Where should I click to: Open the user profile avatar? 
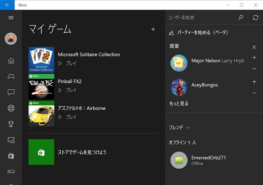11,39
